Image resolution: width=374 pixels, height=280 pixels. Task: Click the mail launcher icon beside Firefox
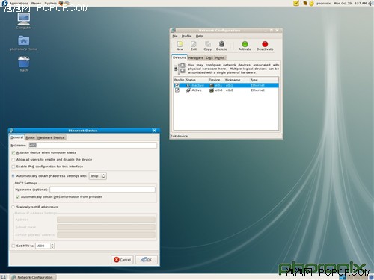pos(67,3)
